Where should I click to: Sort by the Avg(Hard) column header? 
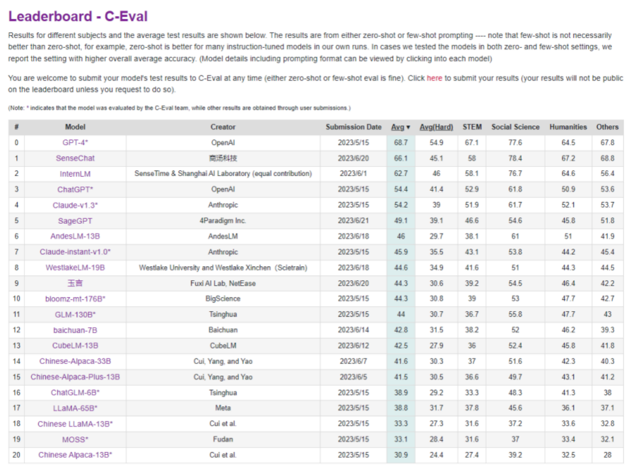(436, 127)
